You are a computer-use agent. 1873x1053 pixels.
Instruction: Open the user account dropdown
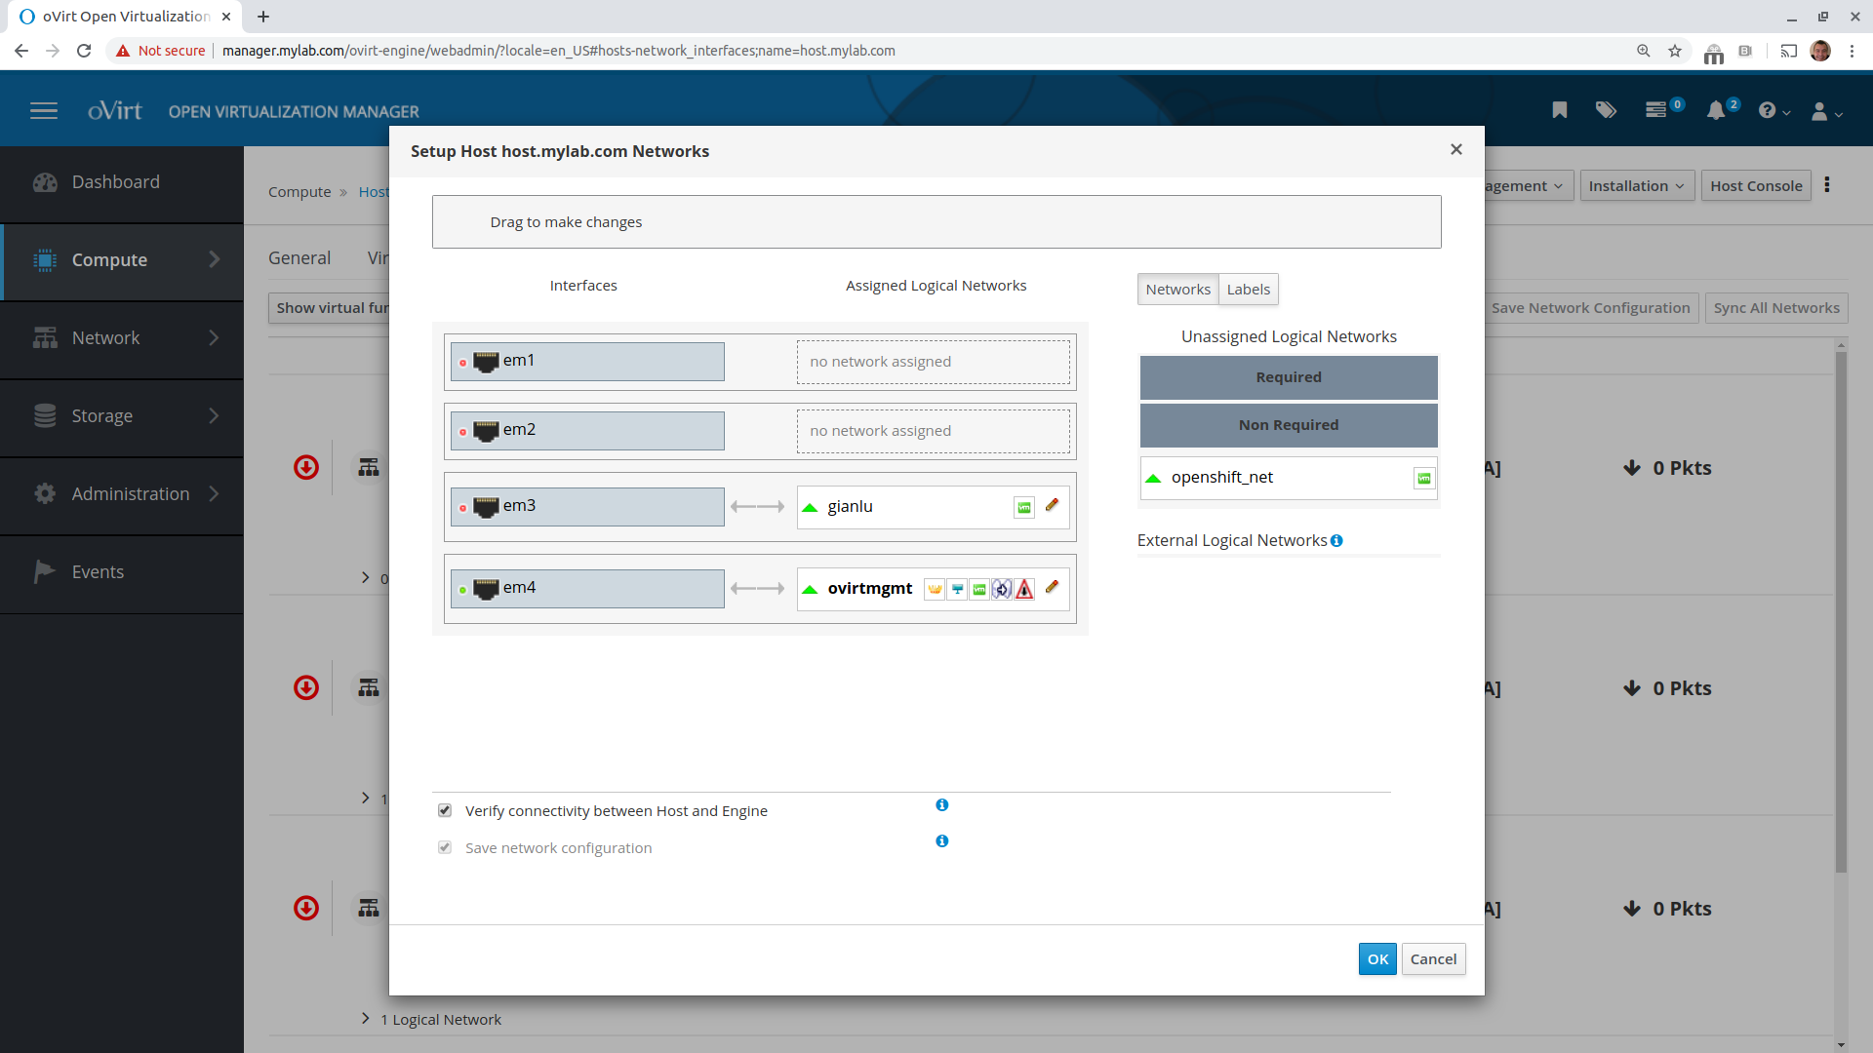click(x=1826, y=111)
